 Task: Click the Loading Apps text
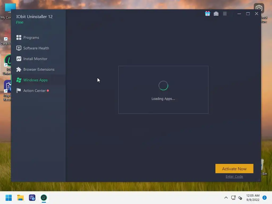tap(163, 99)
